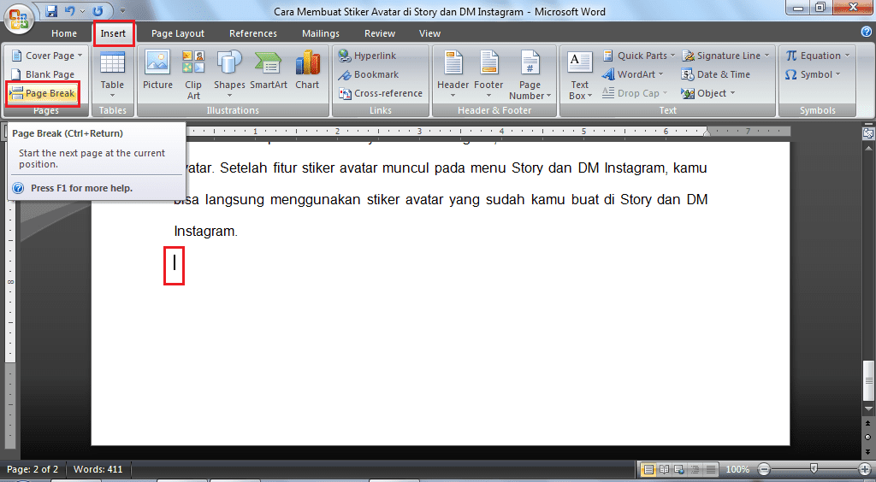Click the vertical scrollbar thumb
This screenshot has width=876, height=482.
pyautogui.click(x=867, y=380)
